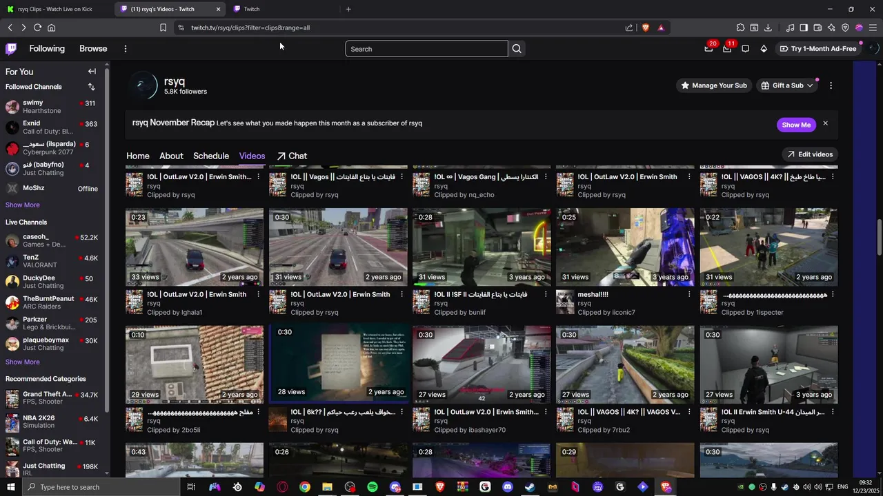Viewport: 883px width, 496px height.
Task: Click the browser address bar URL
Action: pos(250,28)
